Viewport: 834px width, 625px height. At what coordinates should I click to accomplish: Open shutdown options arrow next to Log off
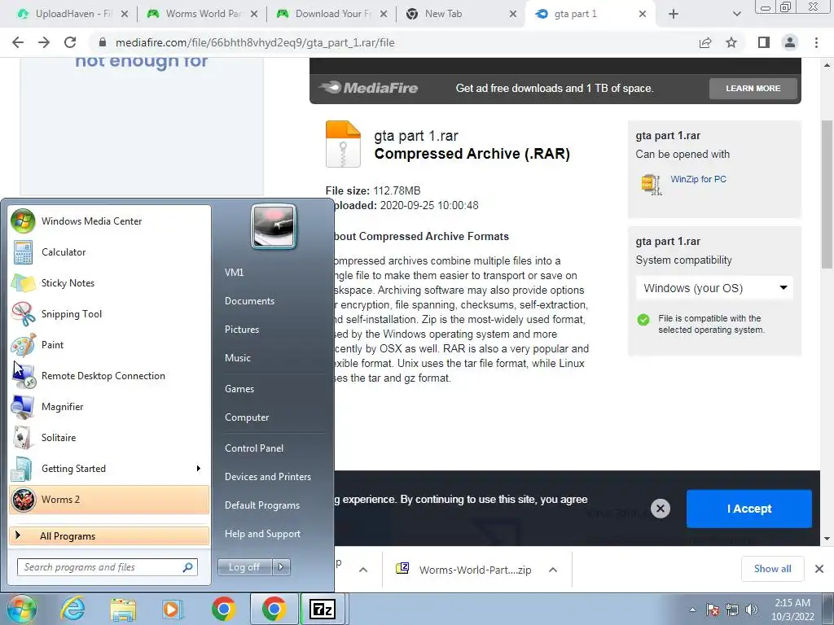281,567
